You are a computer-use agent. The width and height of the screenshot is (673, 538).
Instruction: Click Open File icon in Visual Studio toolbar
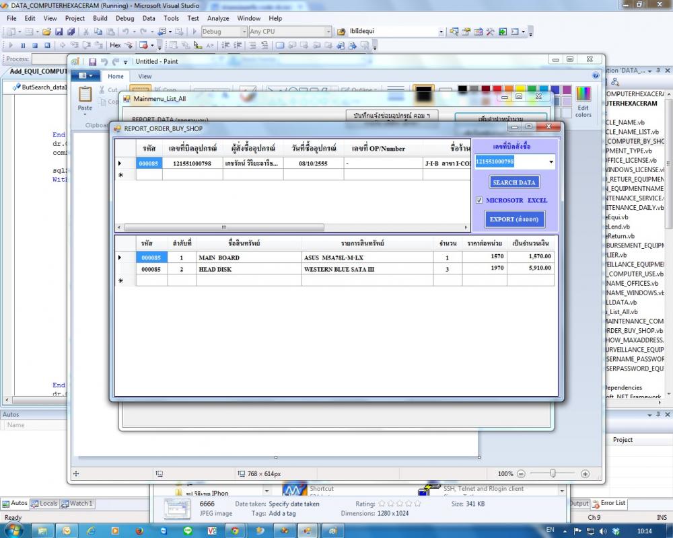[47, 32]
